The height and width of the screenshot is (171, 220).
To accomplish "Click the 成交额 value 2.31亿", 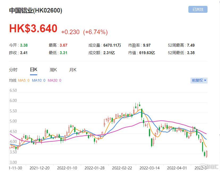I will 109,53.
